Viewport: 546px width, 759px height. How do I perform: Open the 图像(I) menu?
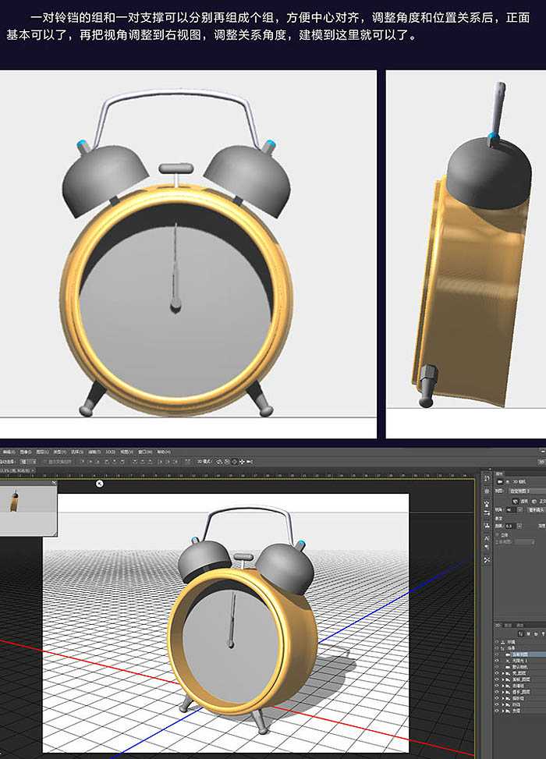click(27, 452)
